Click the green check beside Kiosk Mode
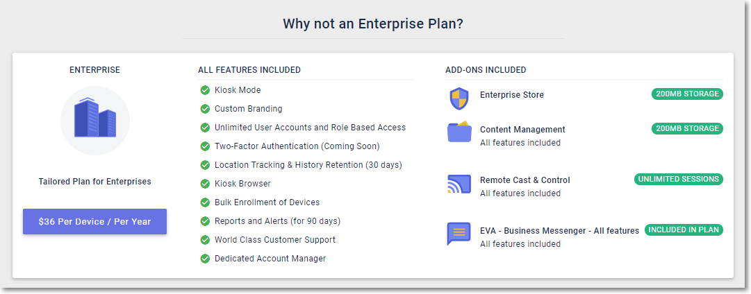The image size is (751, 294). coord(205,90)
